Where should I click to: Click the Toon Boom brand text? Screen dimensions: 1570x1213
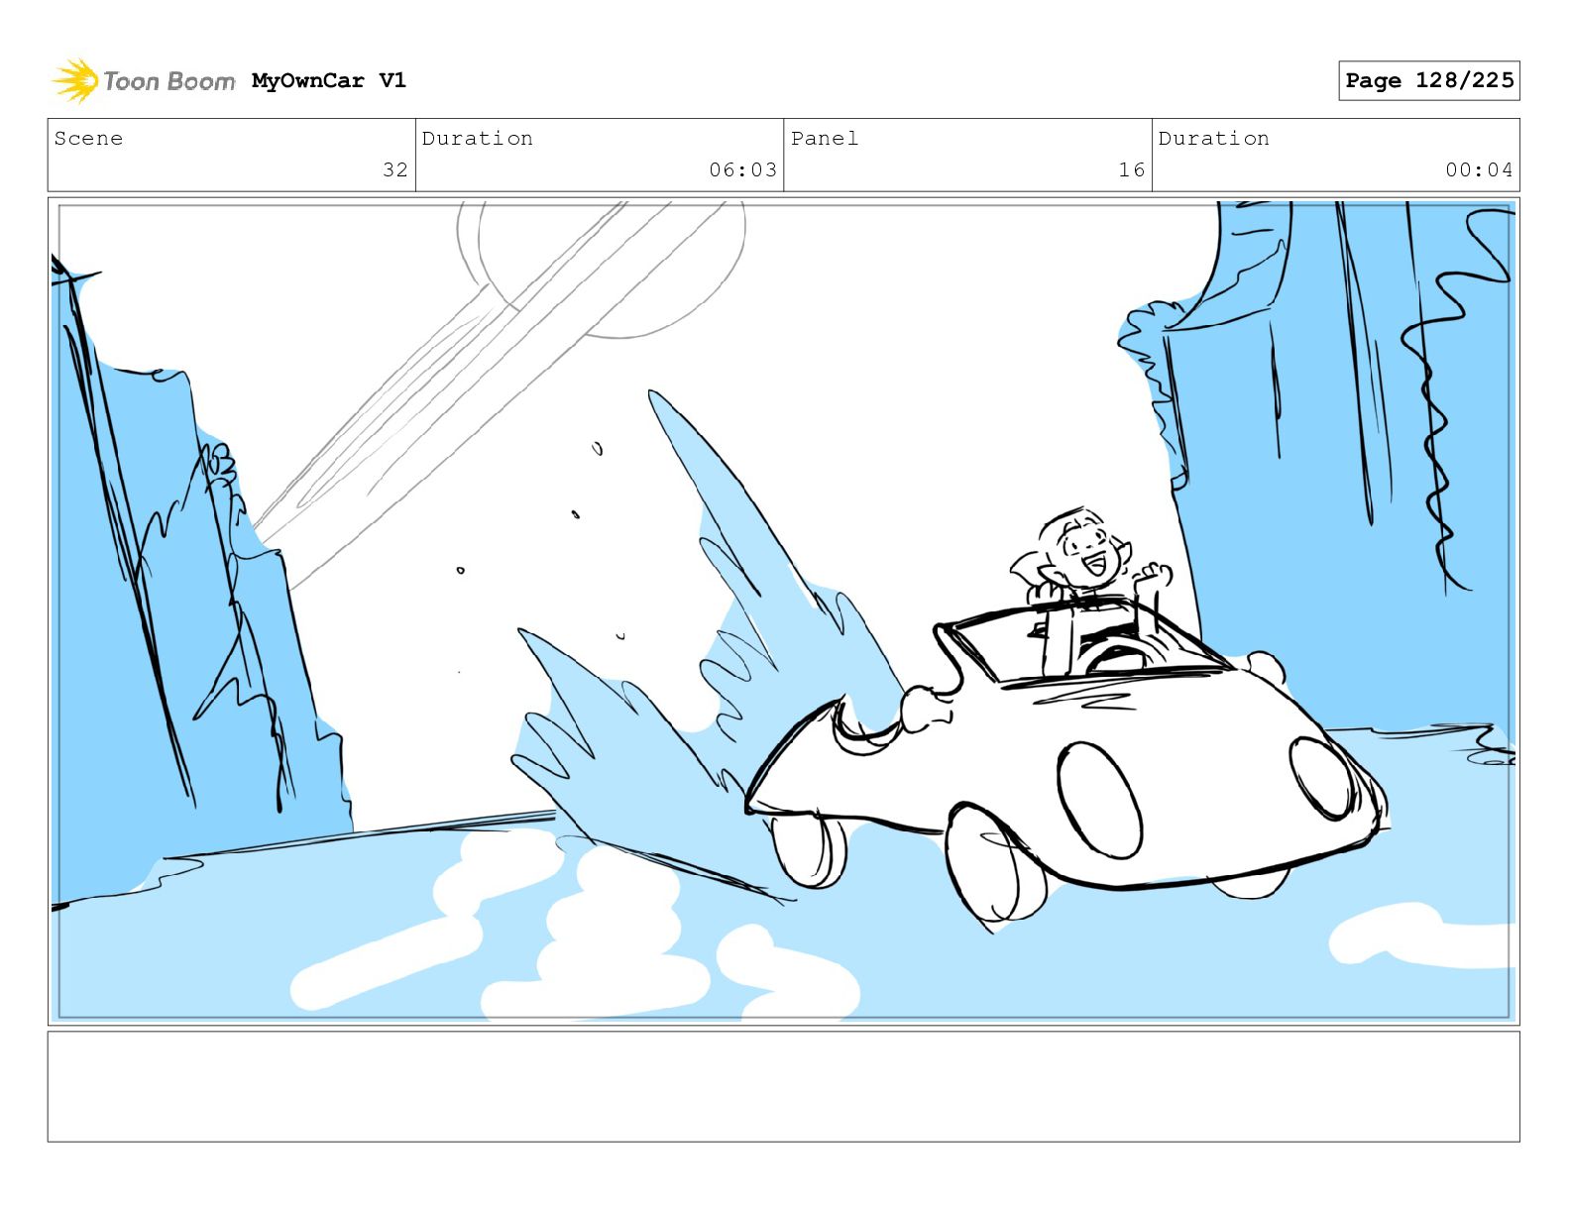[x=169, y=81]
